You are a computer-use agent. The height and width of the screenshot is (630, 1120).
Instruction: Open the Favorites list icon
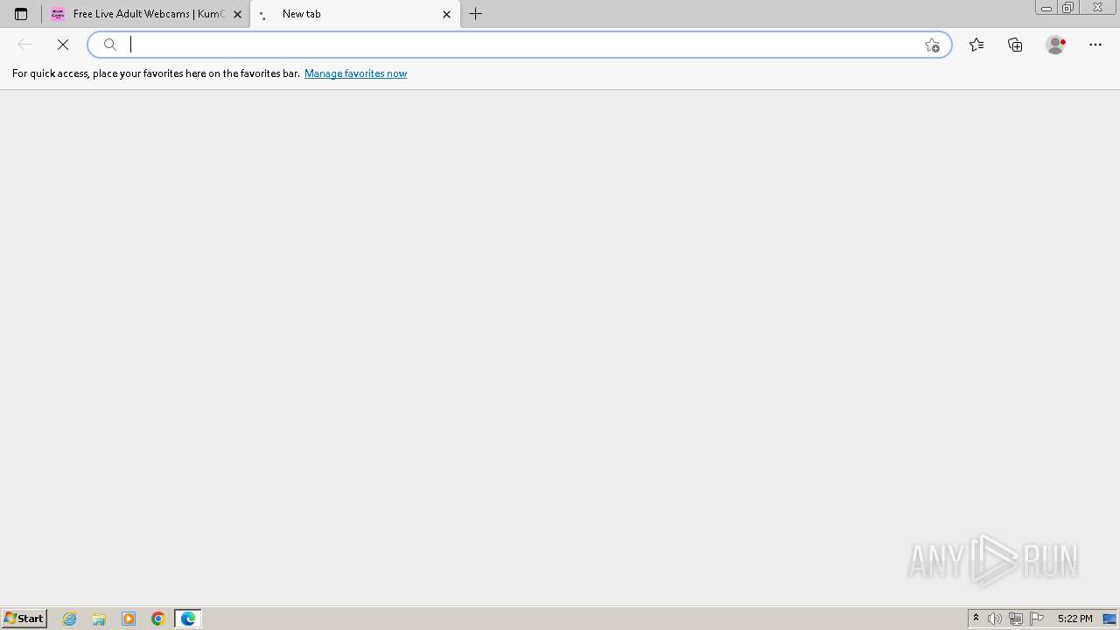pyautogui.click(x=976, y=45)
